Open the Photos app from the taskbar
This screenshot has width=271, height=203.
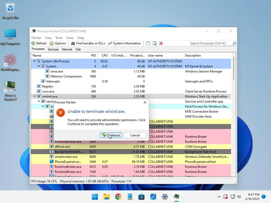[x=153, y=197]
